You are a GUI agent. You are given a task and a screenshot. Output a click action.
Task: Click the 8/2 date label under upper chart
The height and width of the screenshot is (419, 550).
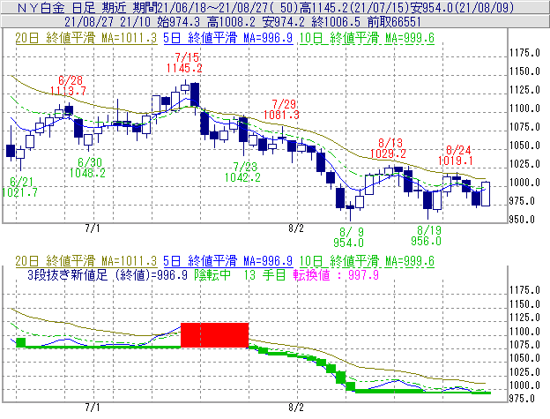295,228
